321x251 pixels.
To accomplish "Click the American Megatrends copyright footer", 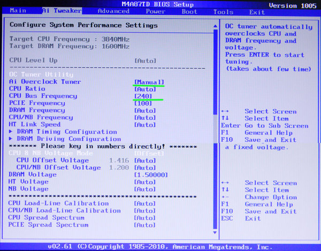I will pos(160,247).
